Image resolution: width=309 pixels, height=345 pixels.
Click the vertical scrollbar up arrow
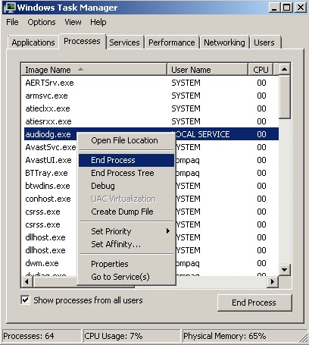pos(285,69)
